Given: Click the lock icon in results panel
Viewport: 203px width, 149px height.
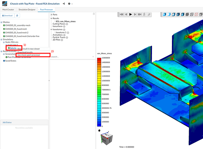Looking at the screenshot, I should click(94, 14).
